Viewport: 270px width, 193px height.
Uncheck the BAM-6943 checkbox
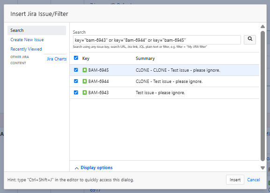click(76, 93)
